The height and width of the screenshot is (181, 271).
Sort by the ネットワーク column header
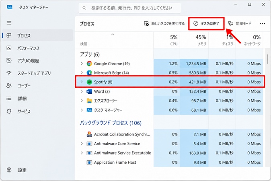[249, 40]
